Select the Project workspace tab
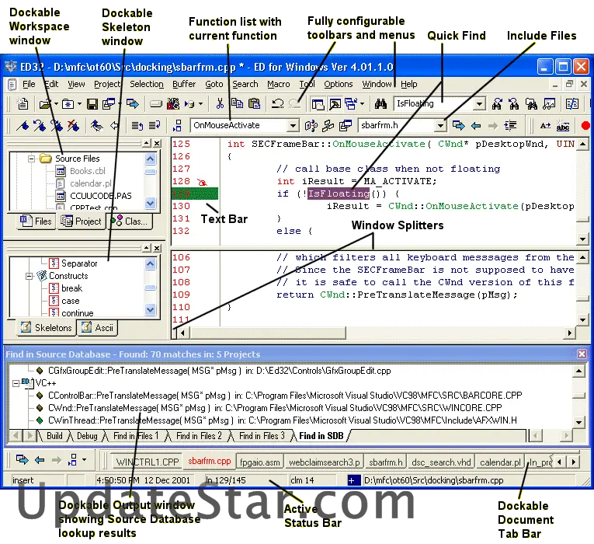 pos(81,221)
